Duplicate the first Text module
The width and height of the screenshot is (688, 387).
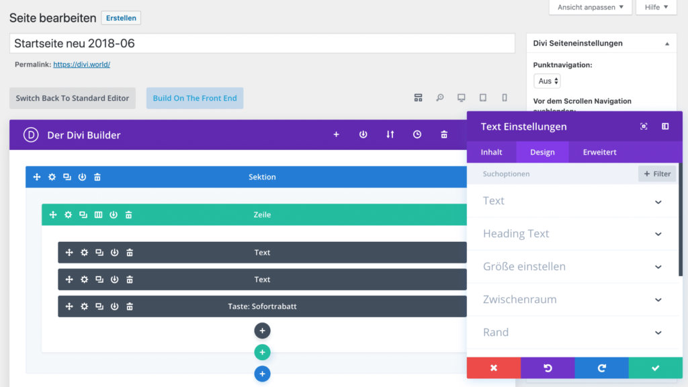point(99,253)
